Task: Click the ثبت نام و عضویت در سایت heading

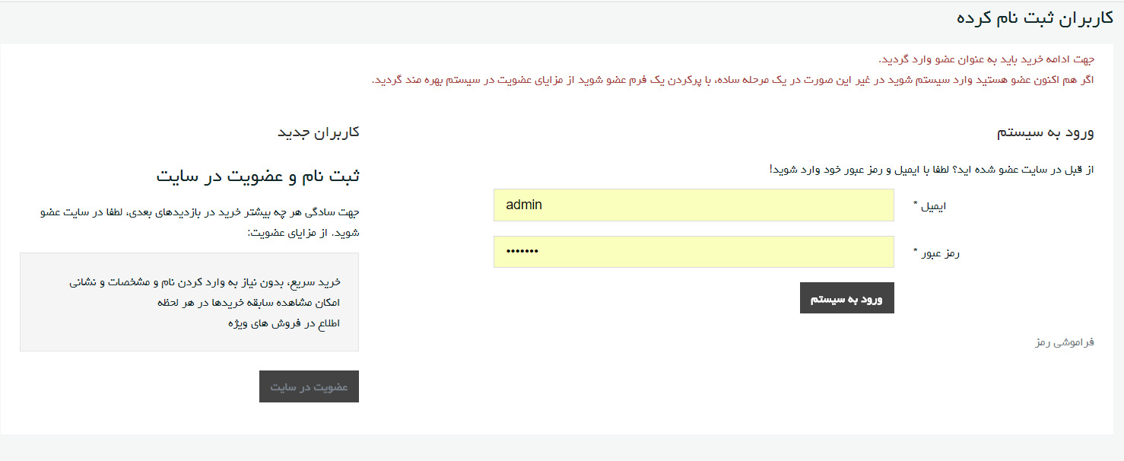Action: click(258, 176)
